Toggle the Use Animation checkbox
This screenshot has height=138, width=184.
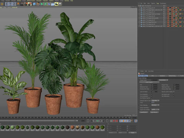coord(152,94)
